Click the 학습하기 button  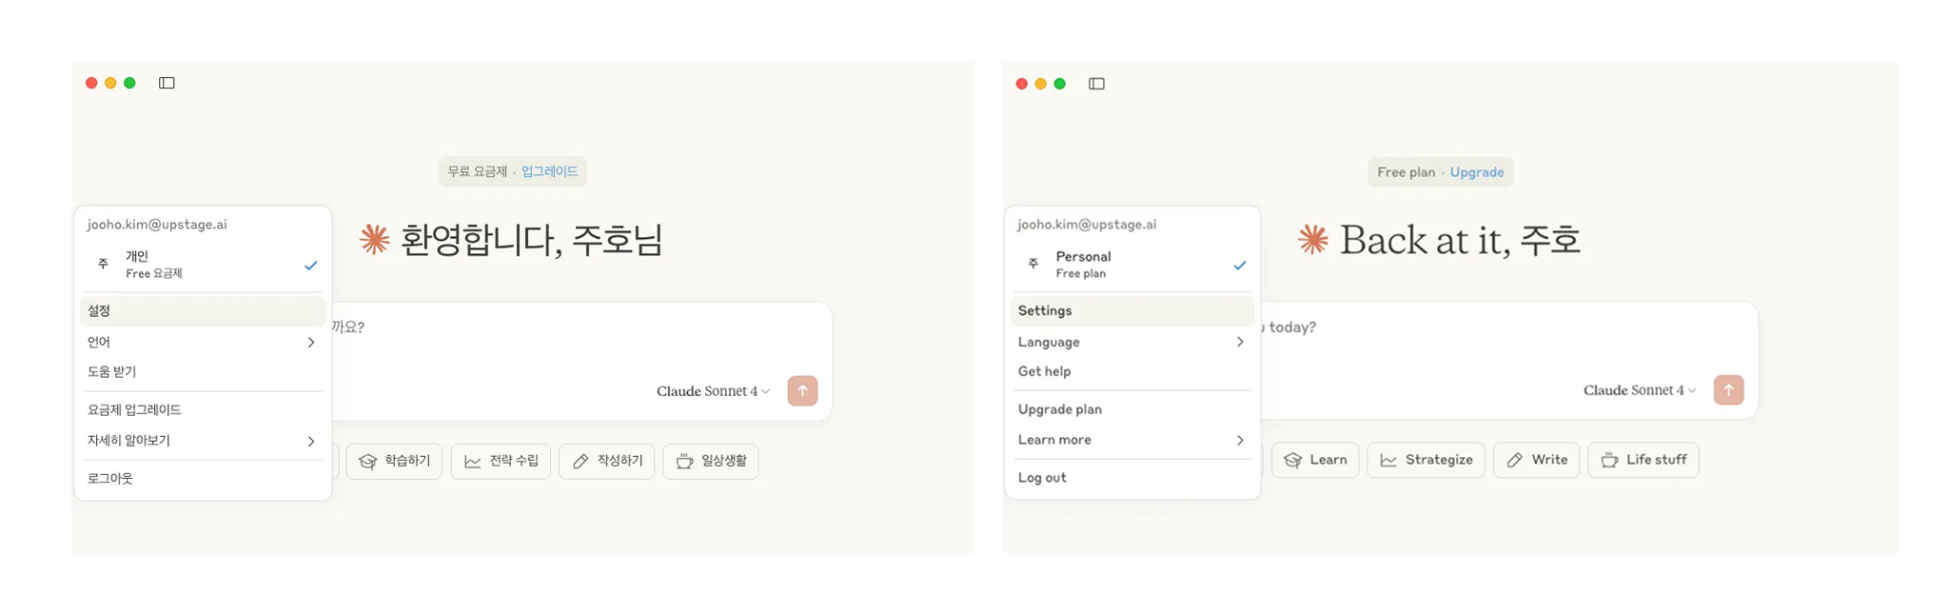click(394, 461)
